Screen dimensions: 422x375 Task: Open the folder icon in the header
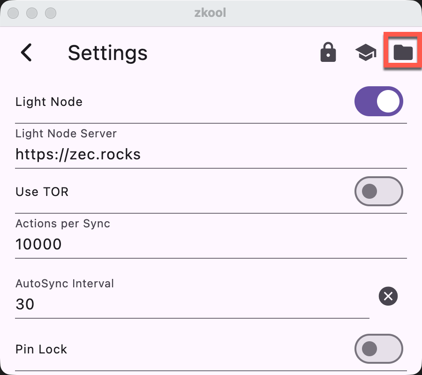403,52
